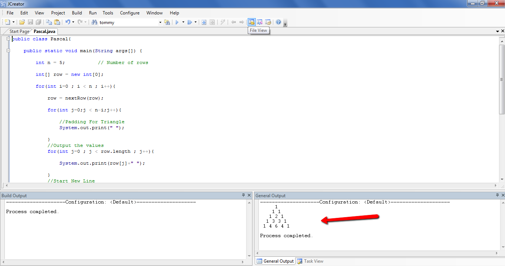
Task: Open dropdown beside the single run triangle
Action: point(183,22)
